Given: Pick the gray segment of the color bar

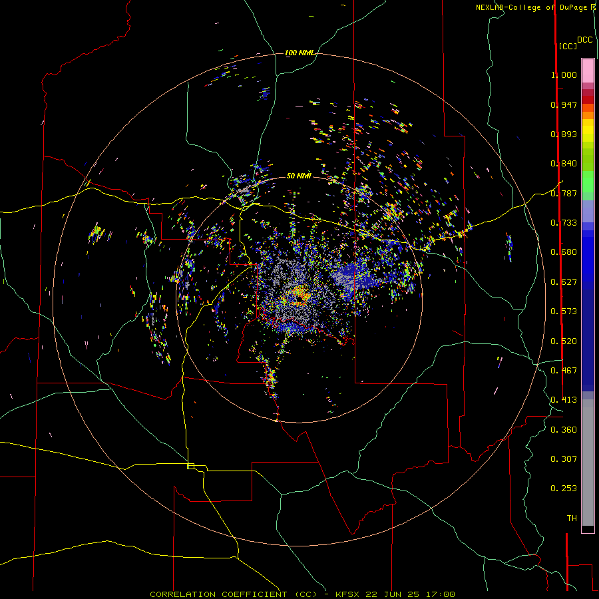Looking at the screenshot, I should pyautogui.click(x=588, y=463).
